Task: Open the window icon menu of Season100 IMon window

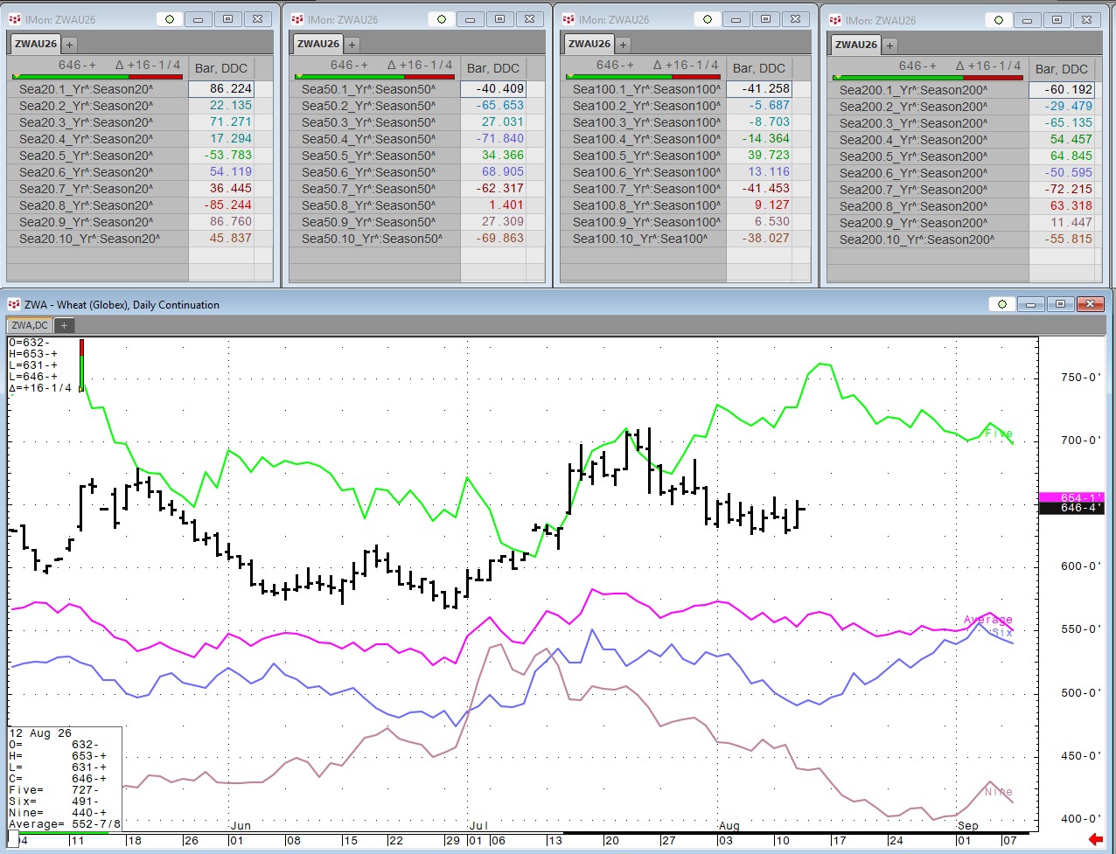Action: point(568,19)
